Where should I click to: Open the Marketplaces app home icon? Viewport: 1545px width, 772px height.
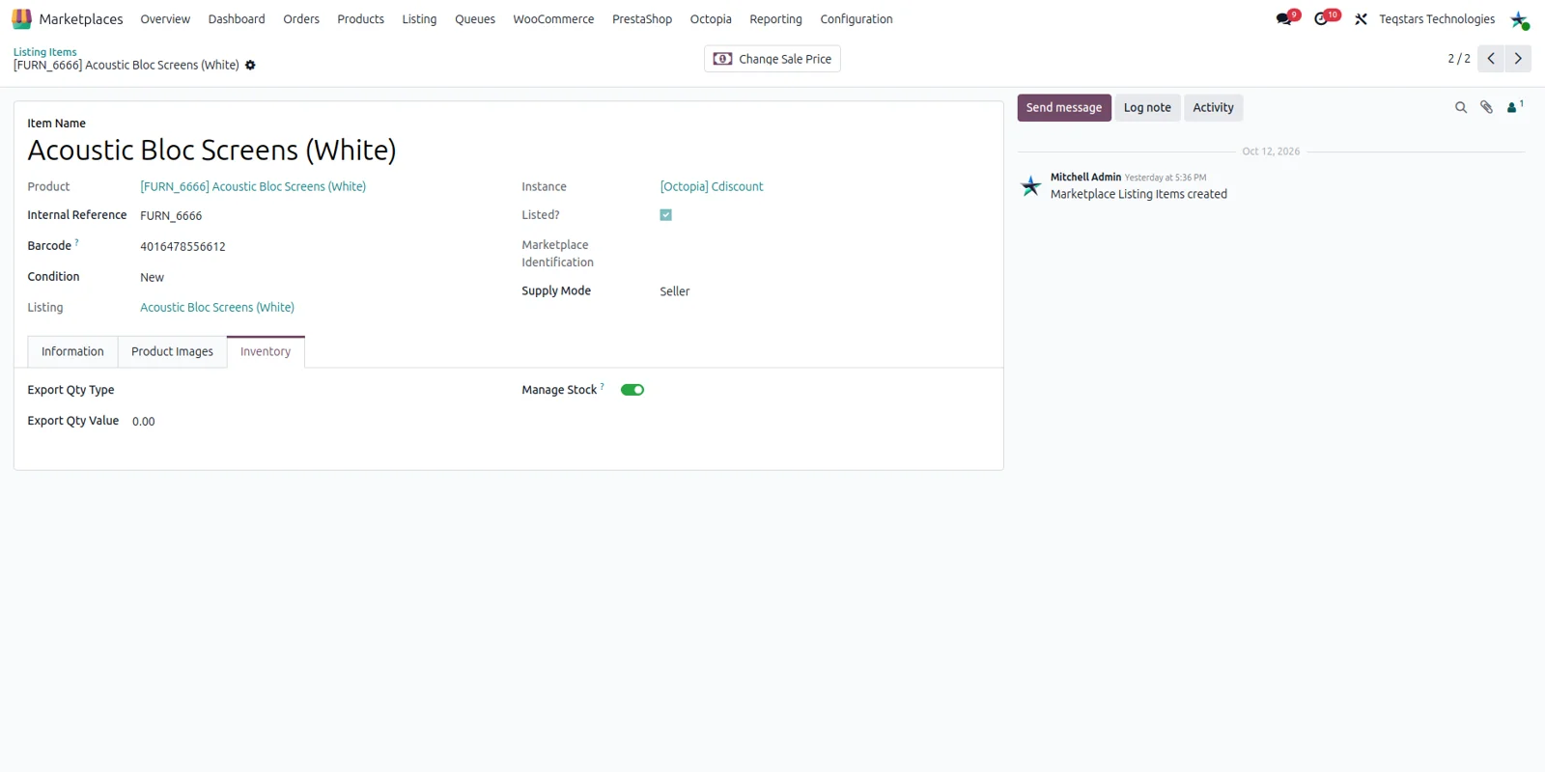point(21,19)
